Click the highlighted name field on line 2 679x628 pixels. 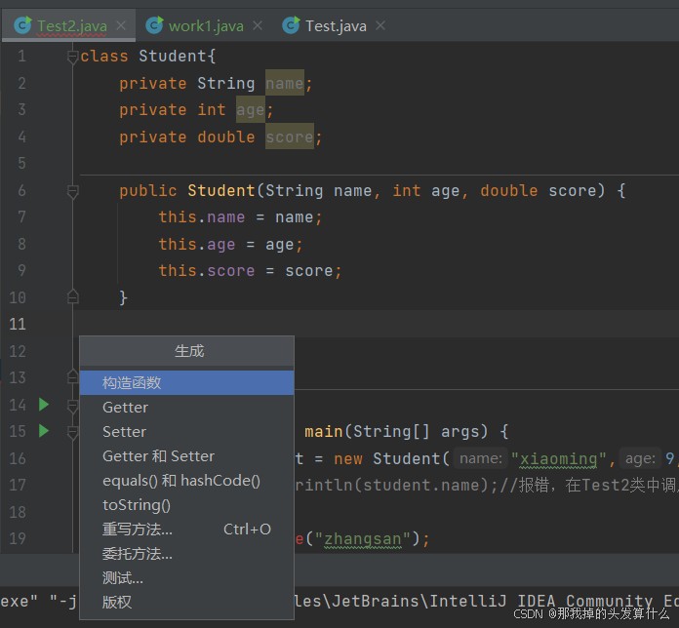285,83
